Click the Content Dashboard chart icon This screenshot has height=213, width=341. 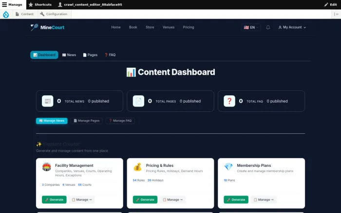tap(131, 72)
